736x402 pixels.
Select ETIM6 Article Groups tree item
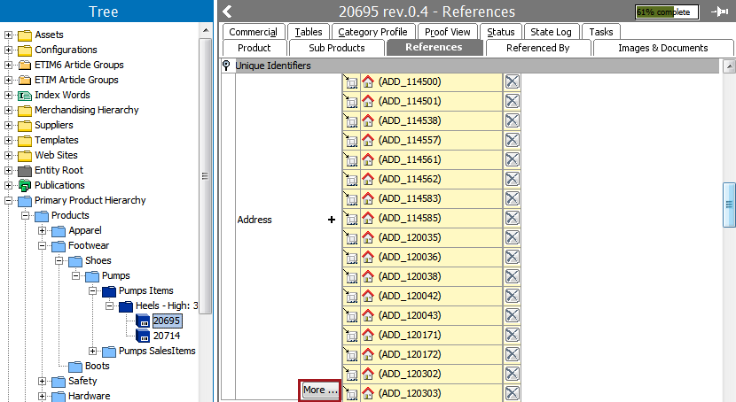click(79, 65)
